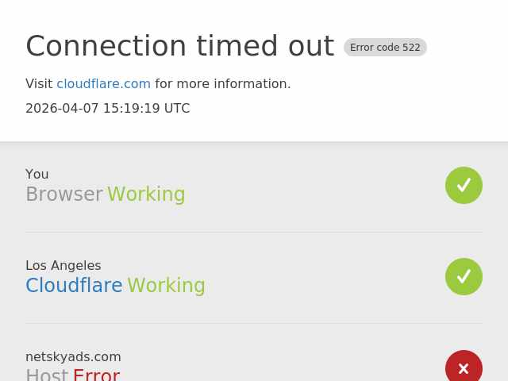This screenshot has height=381, width=508.
Task: Click the Los Angeles location label
Action: [x=63, y=266]
